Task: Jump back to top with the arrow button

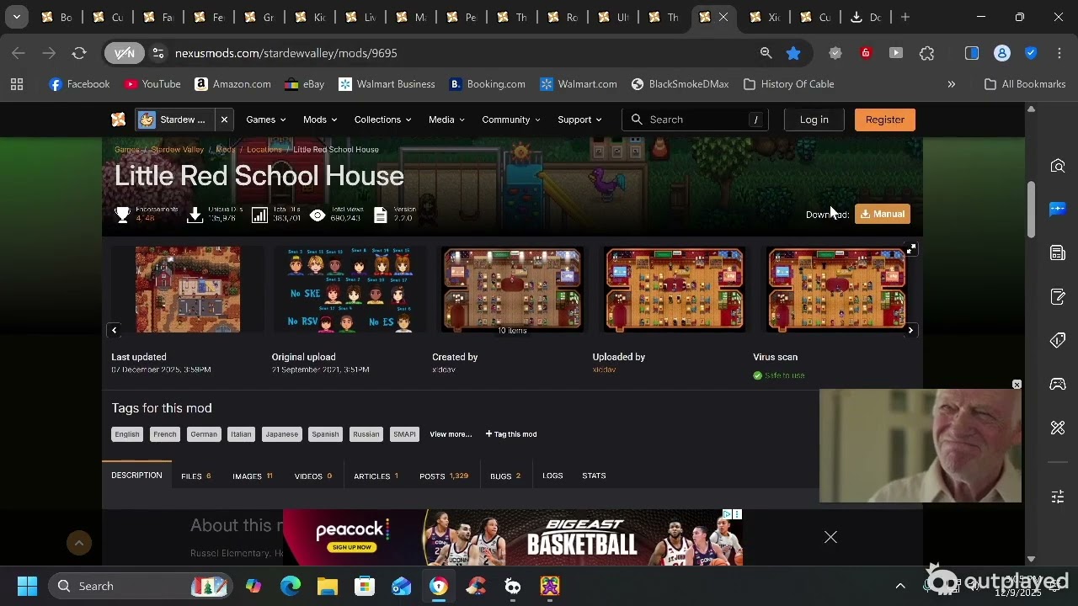Action: pos(79,543)
